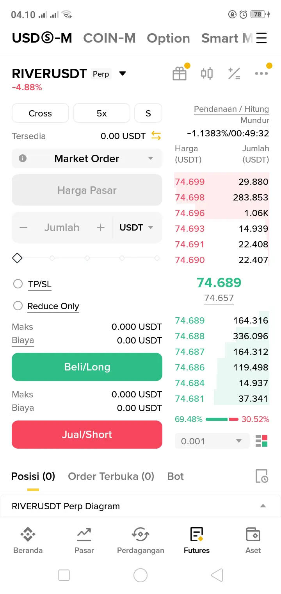Open the plus/minus calculator icon

click(234, 73)
